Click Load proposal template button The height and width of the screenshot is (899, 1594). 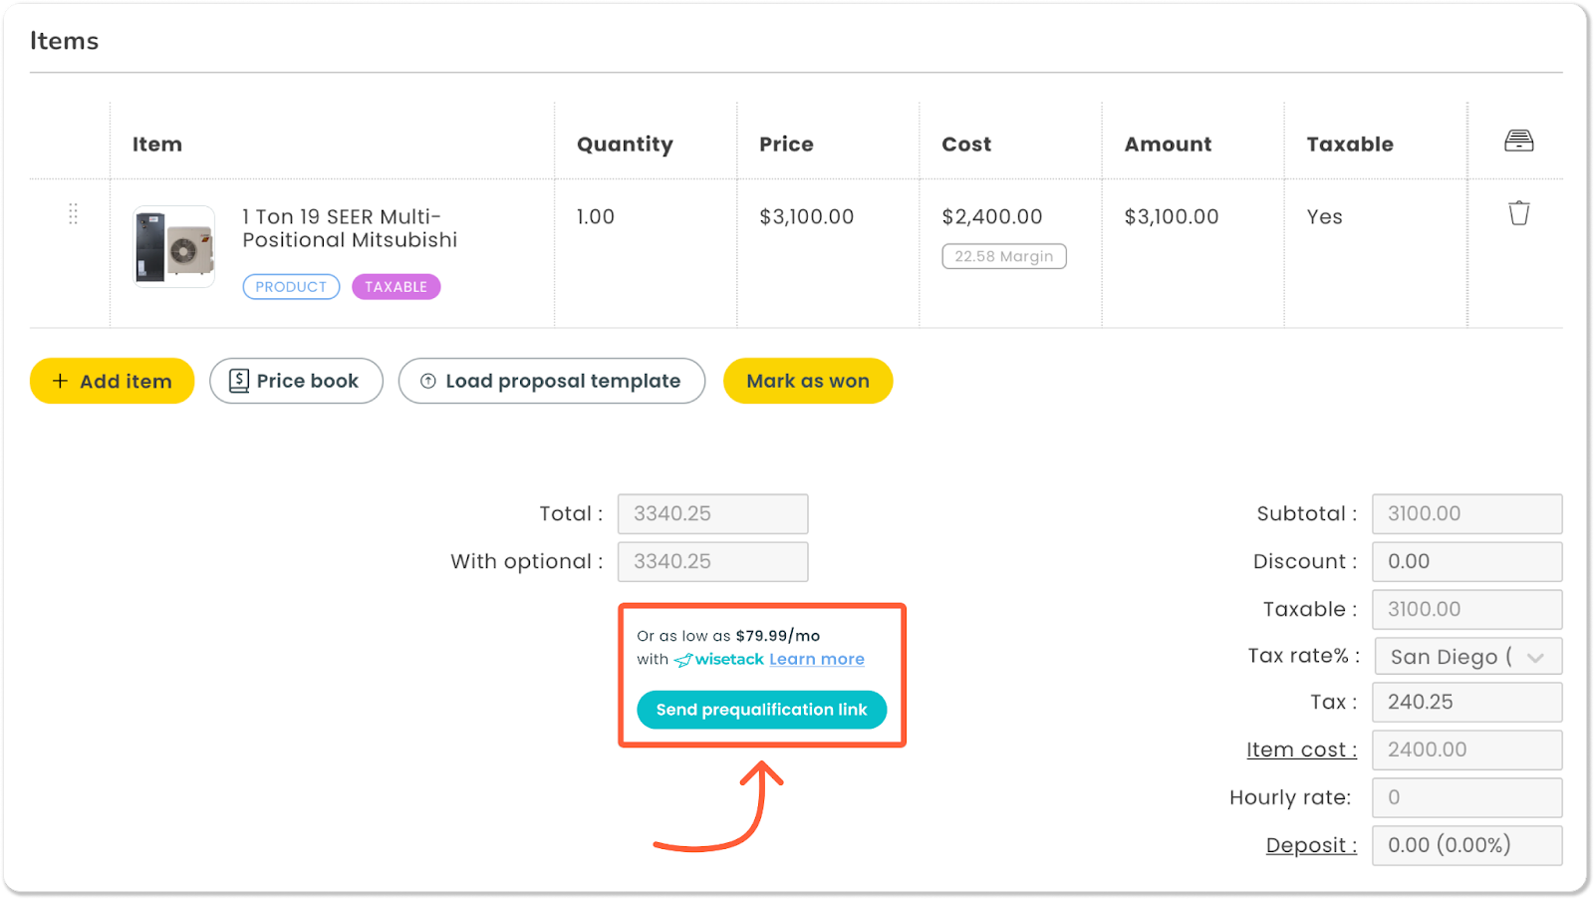pyautogui.click(x=552, y=381)
